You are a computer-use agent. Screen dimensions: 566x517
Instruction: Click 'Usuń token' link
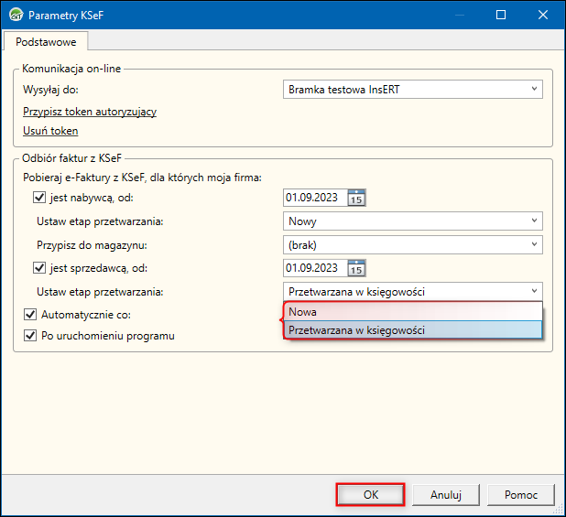[x=50, y=131]
